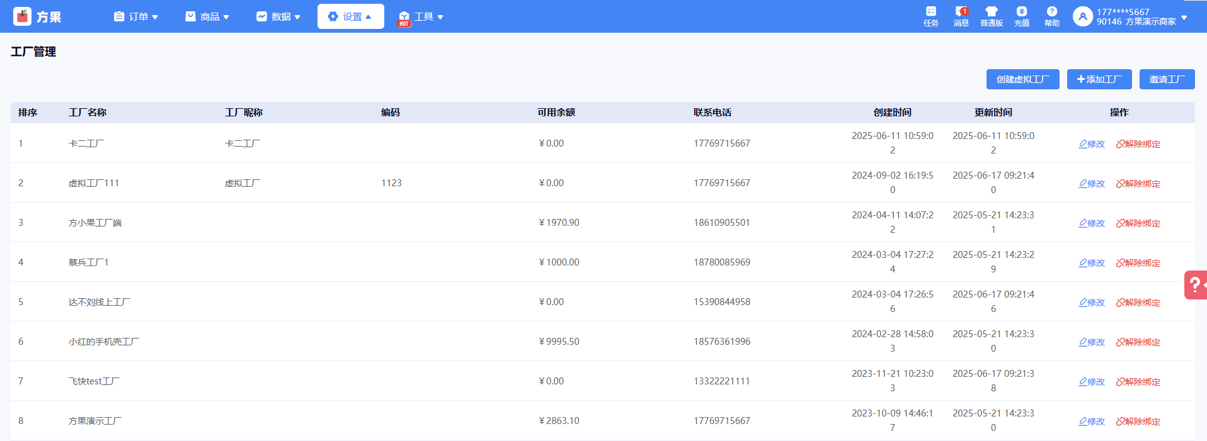This screenshot has height=441, width=1207.
Task: Click the 排序 column header
Action: 28,113
